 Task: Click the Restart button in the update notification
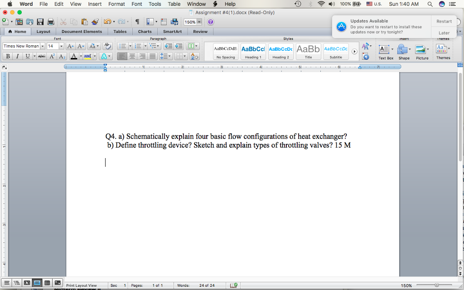(444, 21)
